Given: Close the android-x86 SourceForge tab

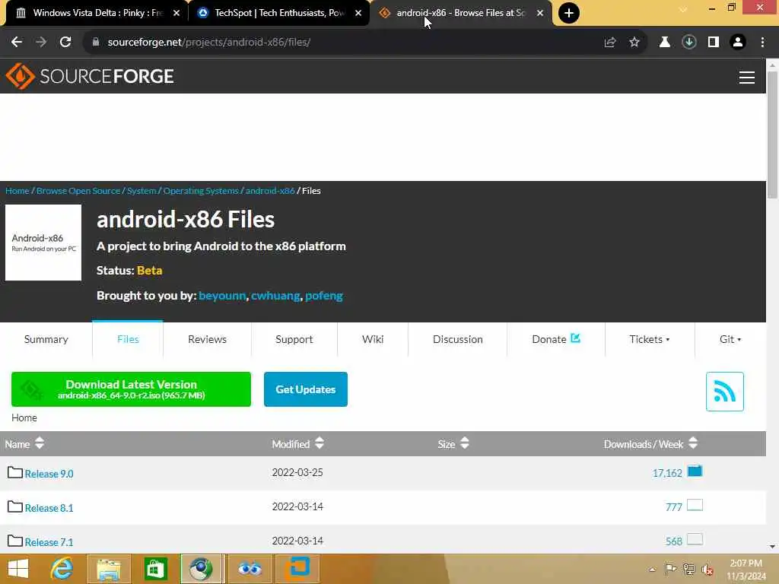Looking at the screenshot, I should 540,14.
